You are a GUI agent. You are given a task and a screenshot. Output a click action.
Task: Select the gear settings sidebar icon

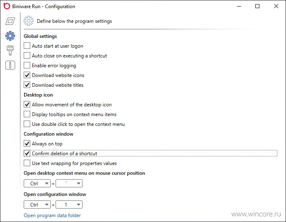pyautogui.click(x=10, y=35)
